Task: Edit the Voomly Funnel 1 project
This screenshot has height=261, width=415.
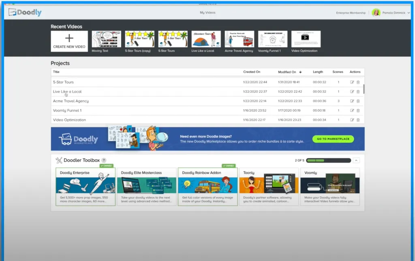Action: [x=352, y=110]
